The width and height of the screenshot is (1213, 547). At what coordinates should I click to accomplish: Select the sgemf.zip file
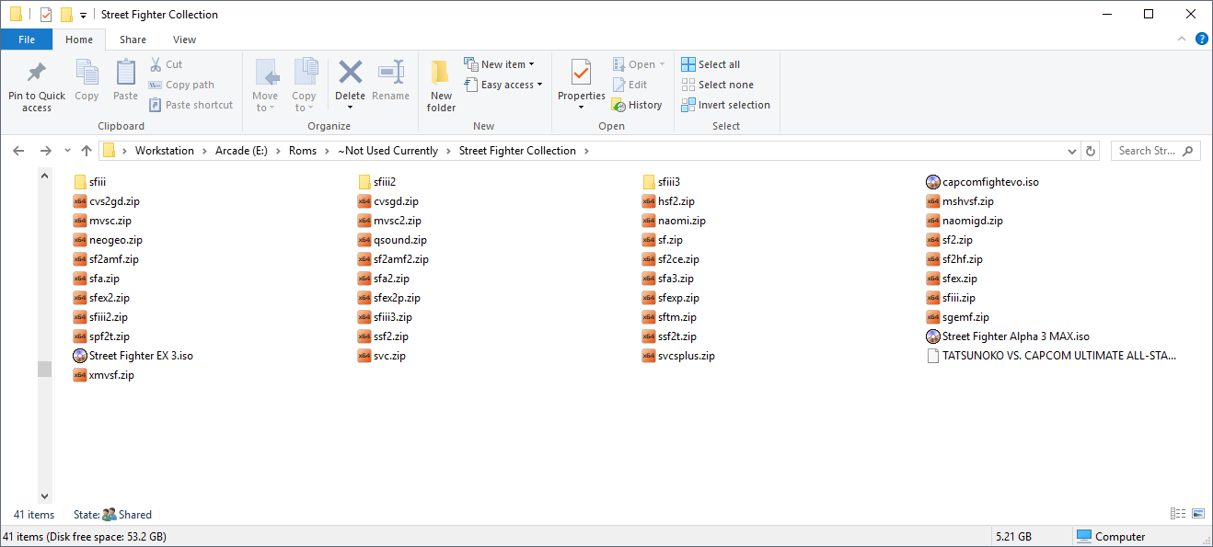pos(958,317)
